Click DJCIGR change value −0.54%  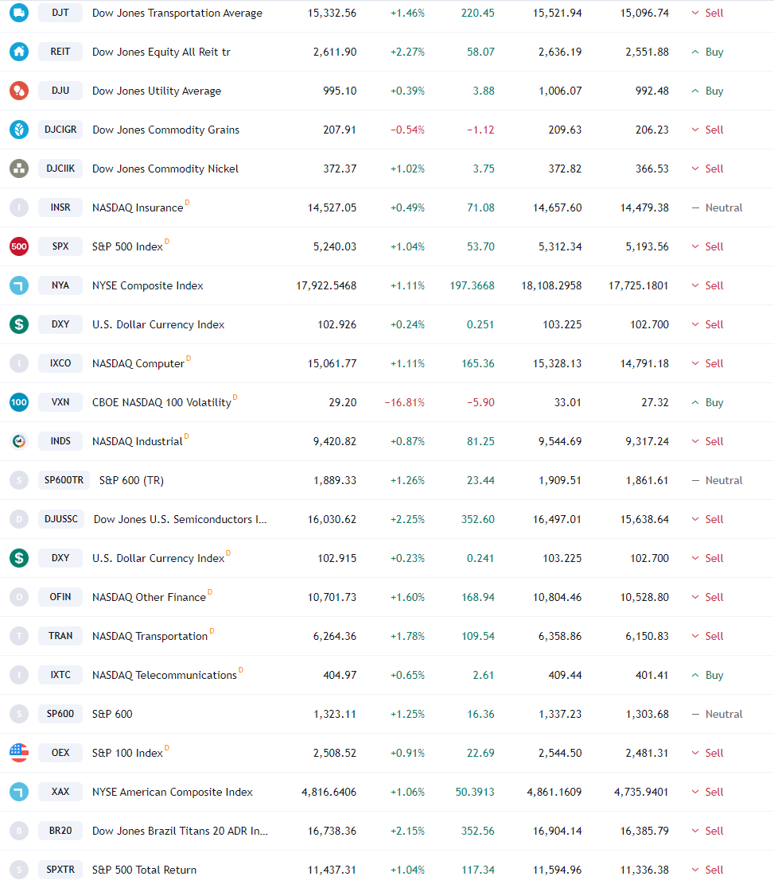click(x=407, y=130)
